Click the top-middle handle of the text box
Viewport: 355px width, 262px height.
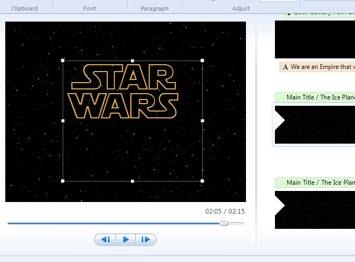coord(132,61)
